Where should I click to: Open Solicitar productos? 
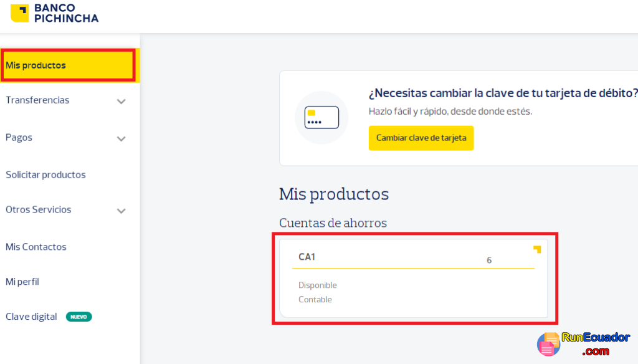(45, 175)
